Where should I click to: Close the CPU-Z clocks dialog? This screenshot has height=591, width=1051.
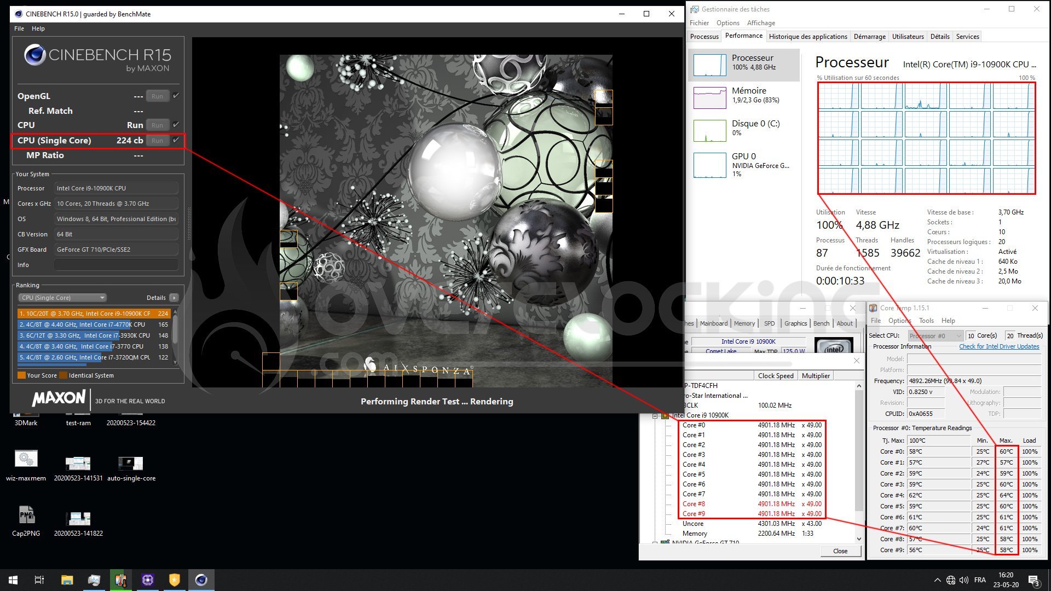click(840, 551)
